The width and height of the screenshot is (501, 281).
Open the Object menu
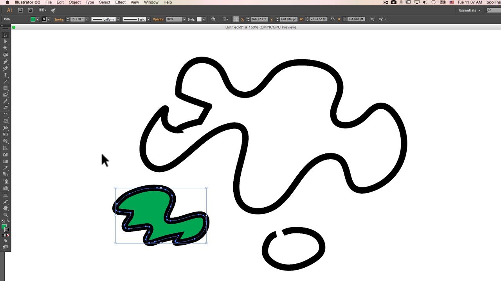pyautogui.click(x=74, y=2)
